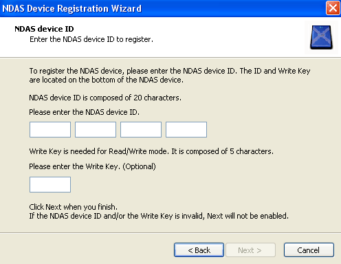This screenshot has width=341, height=264.
Task: Click the third NDAS device ID field
Action: coord(141,130)
